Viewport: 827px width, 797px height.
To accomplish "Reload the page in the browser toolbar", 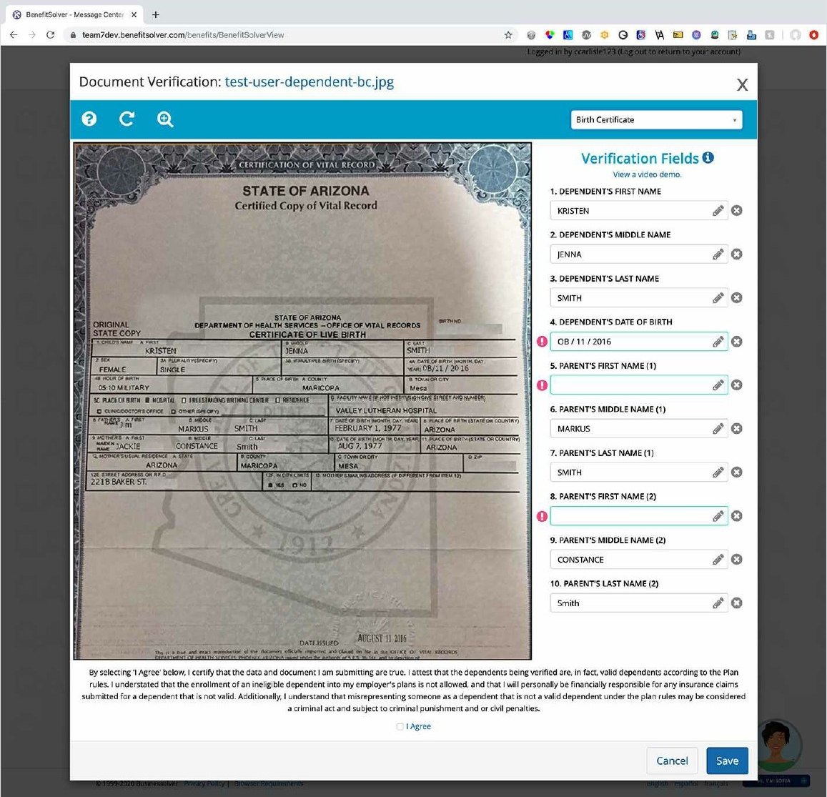I will click(x=50, y=35).
